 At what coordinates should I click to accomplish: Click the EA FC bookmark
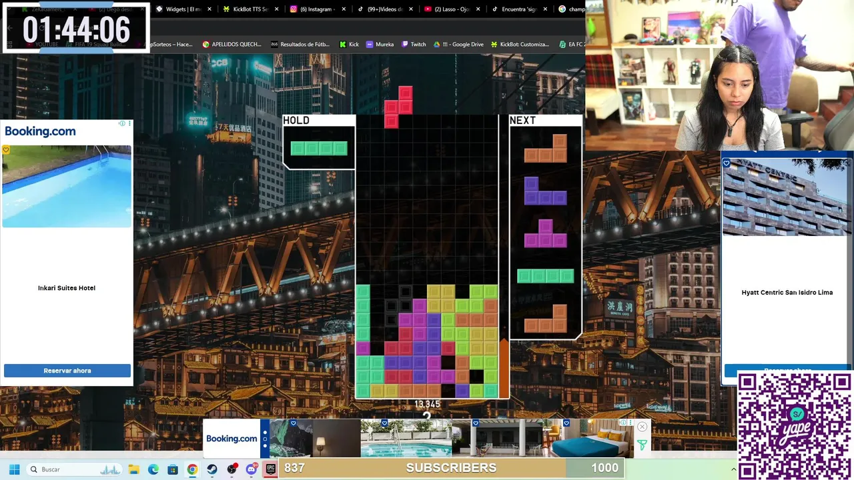[x=572, y=45]
